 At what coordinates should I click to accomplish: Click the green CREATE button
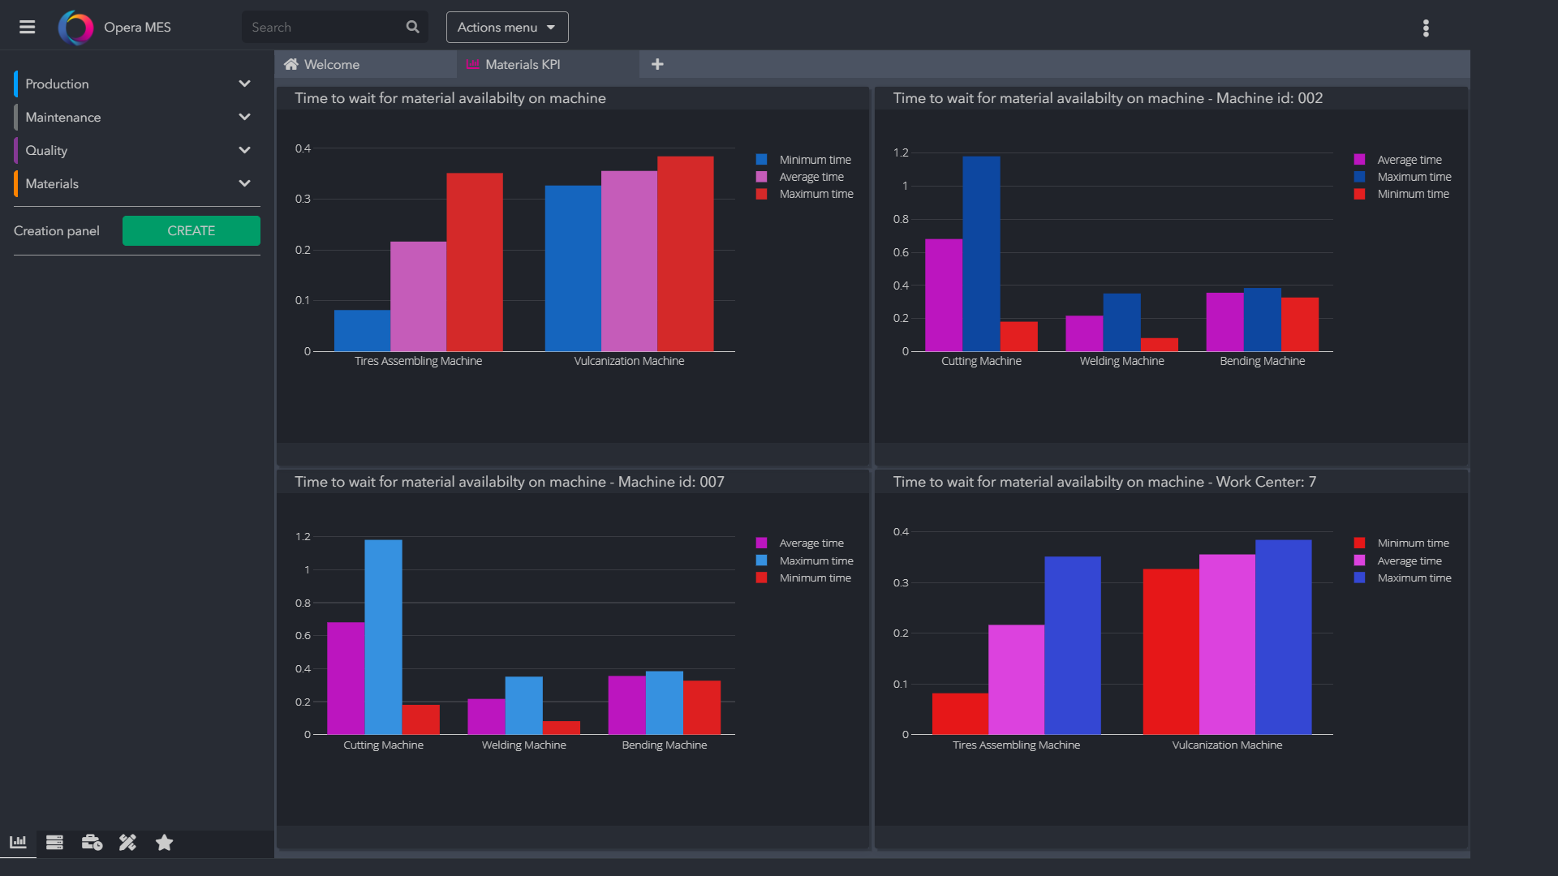191,230
